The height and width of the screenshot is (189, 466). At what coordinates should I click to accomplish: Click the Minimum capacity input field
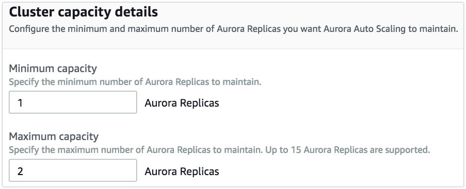[73, 102]
